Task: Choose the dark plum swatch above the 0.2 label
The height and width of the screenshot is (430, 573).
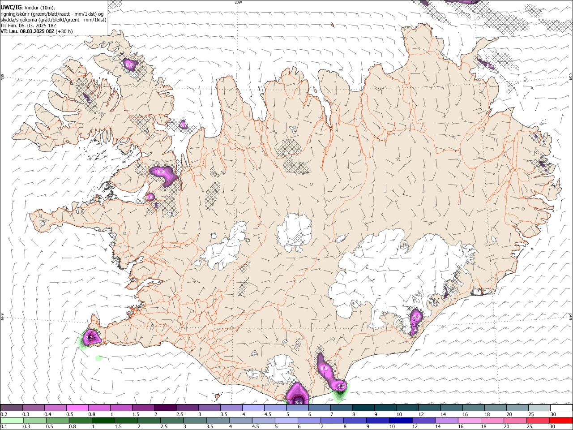Action: click(11, 408)
